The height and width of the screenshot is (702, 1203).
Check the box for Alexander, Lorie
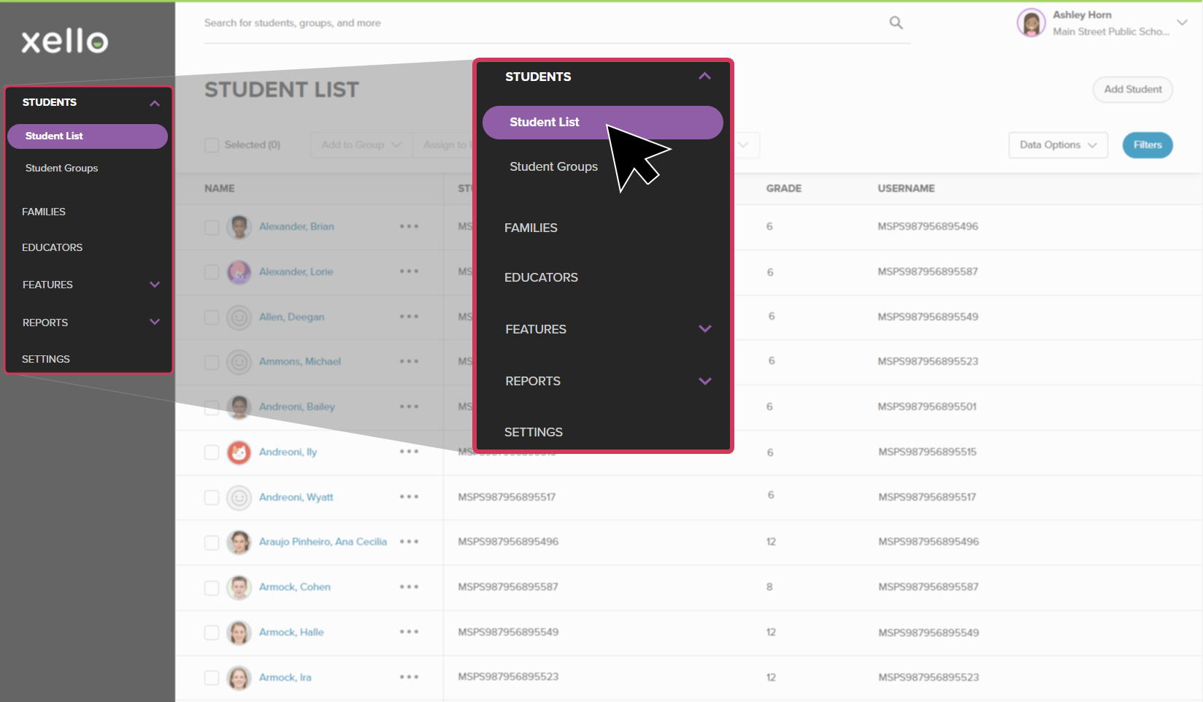click(x=212, y=272)
